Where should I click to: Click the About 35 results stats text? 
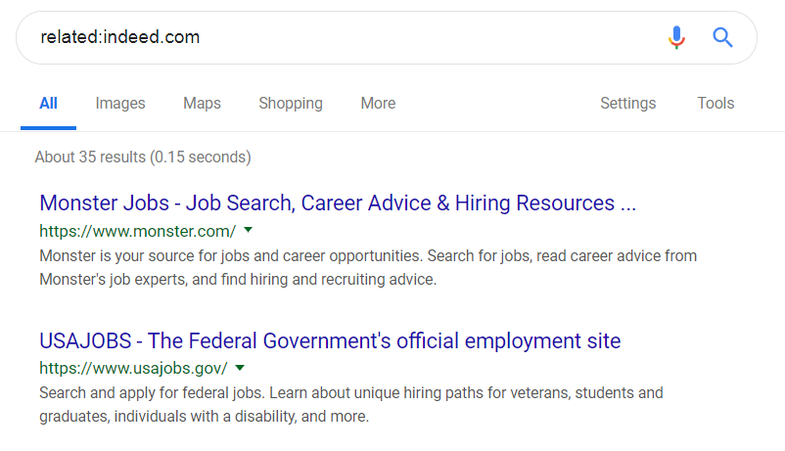click(143, 158)
